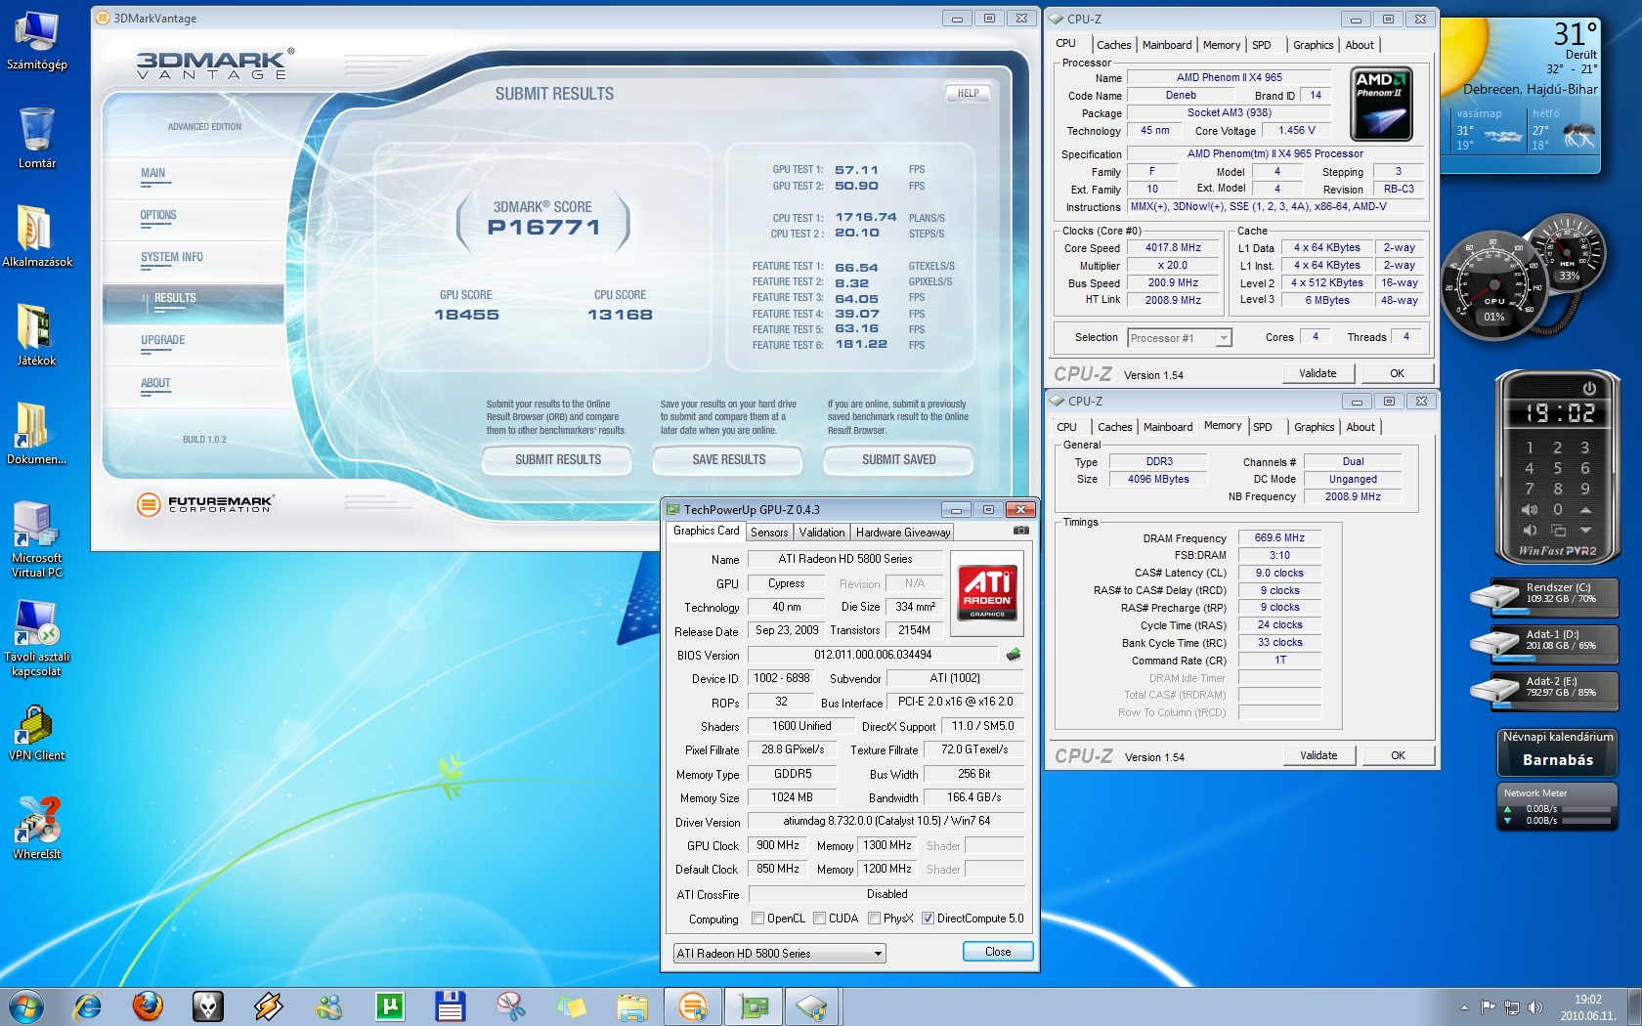Screen dimensions: 1642x1026
Task: Launch Firefox from the taskbar
Action: pos(148,1006)
